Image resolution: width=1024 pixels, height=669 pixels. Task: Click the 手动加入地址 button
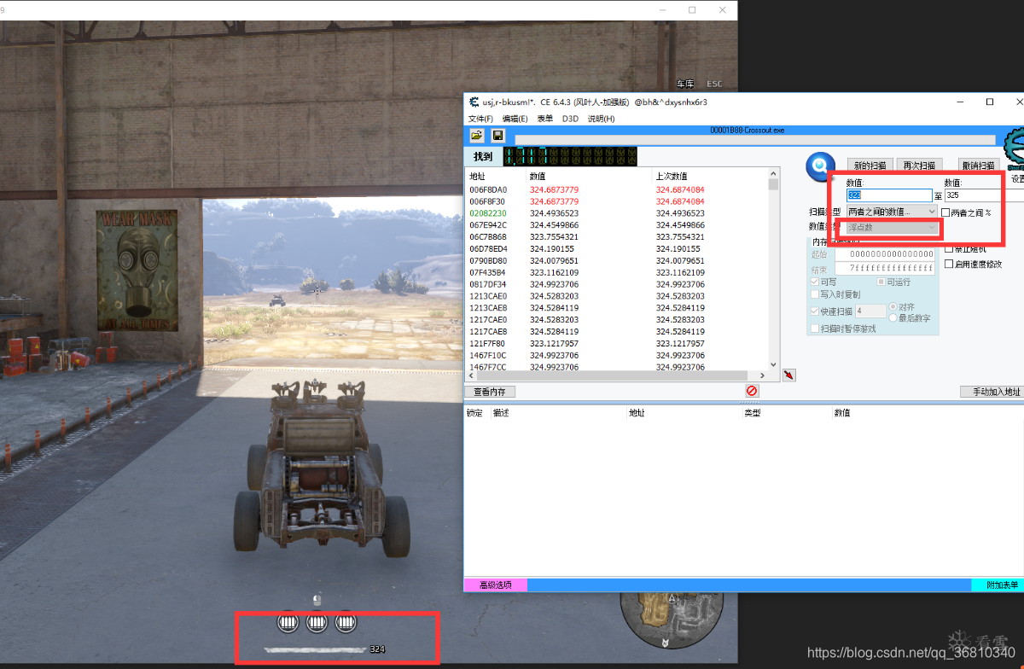991,392
